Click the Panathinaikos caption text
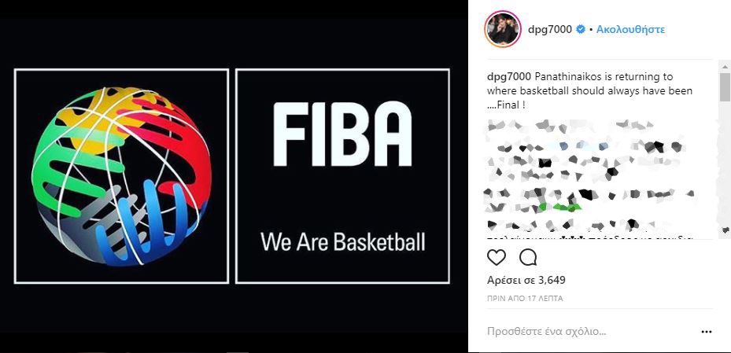 coord(589,91)
